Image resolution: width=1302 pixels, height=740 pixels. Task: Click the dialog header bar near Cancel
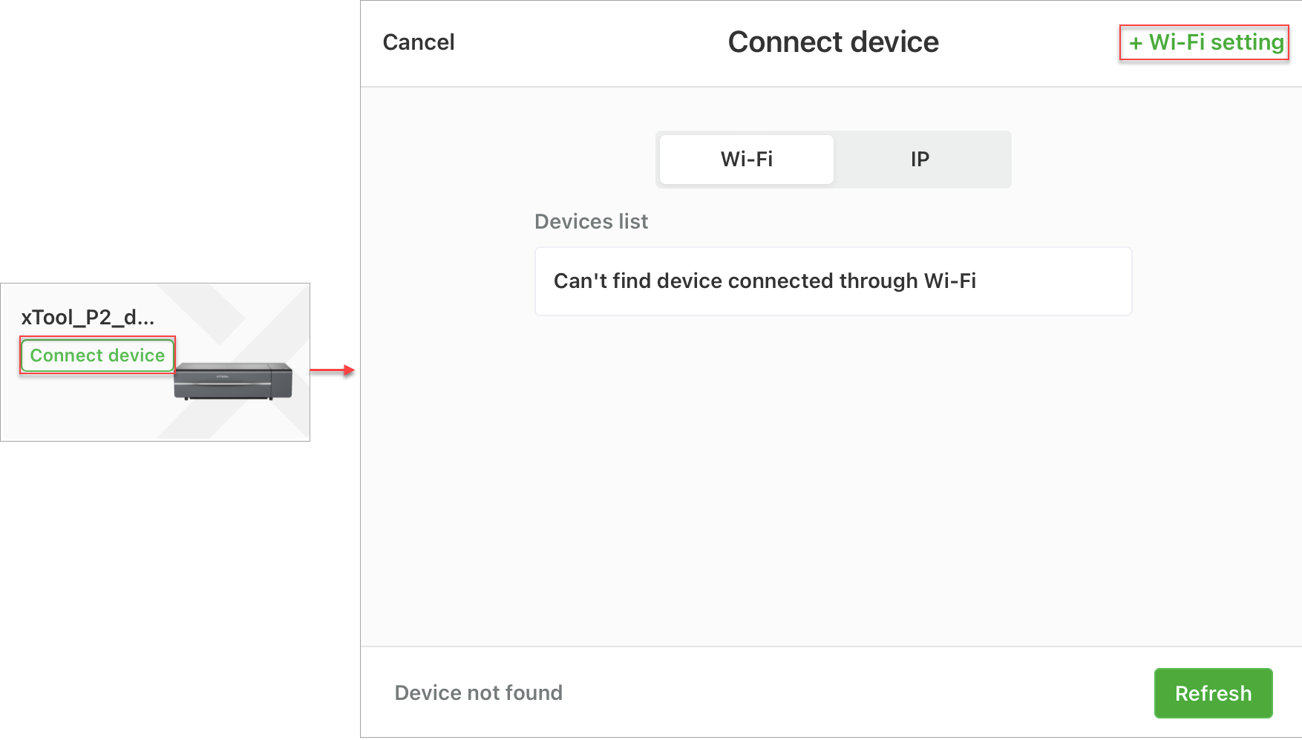click(x=579, y=43)
